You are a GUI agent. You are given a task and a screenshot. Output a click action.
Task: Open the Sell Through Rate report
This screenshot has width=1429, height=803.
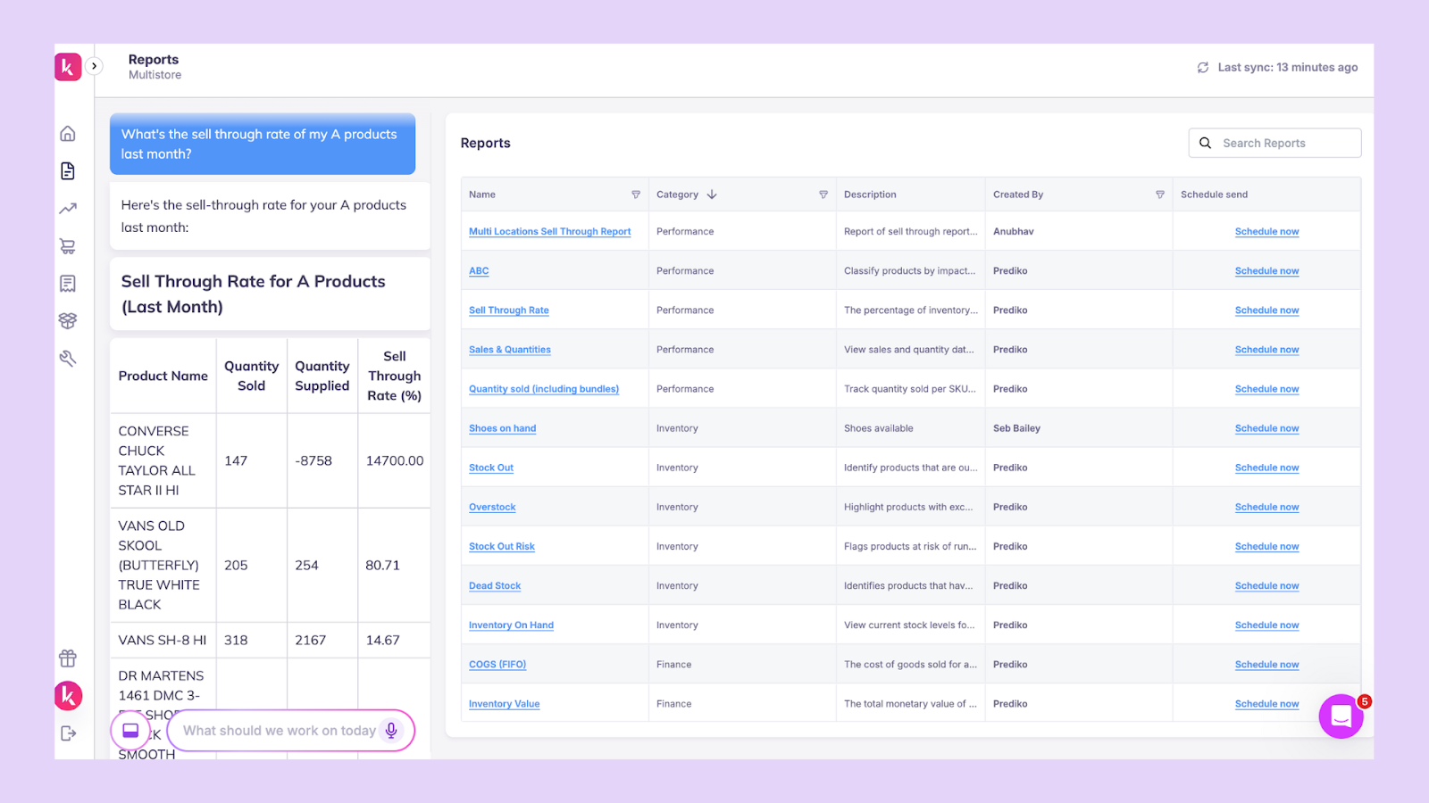click(509, 310)
